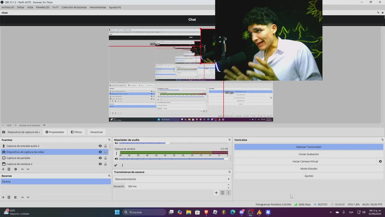
Task: Click the Duración 300 ms input field
Action: 176,186
